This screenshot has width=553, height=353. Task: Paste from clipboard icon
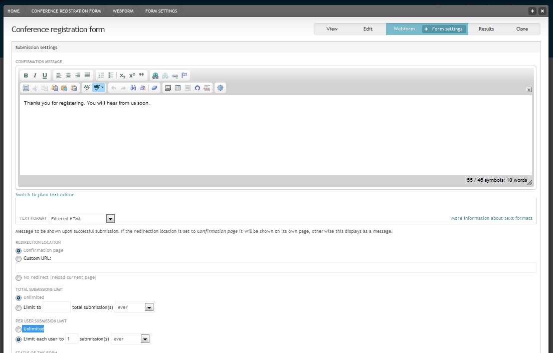point(54,88)
